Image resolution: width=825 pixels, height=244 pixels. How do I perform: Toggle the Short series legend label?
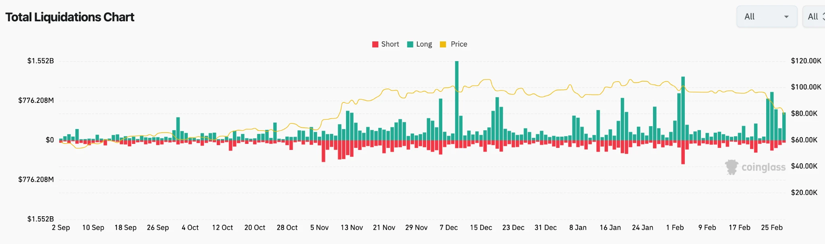(x=390, y=44)
